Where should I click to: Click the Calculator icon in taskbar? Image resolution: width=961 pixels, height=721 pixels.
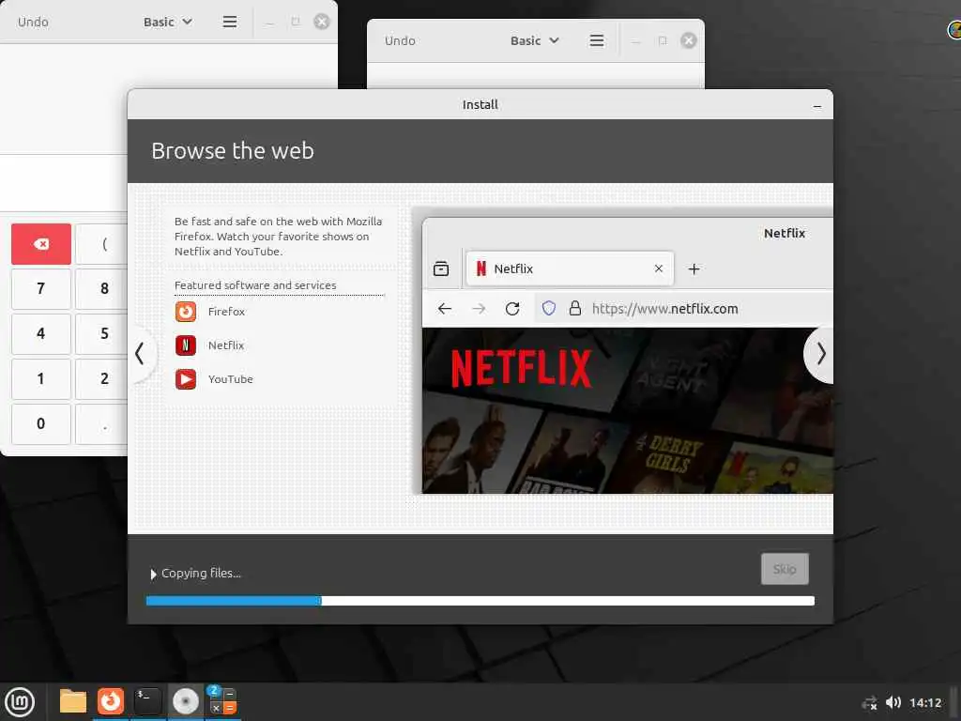[221, 701]
